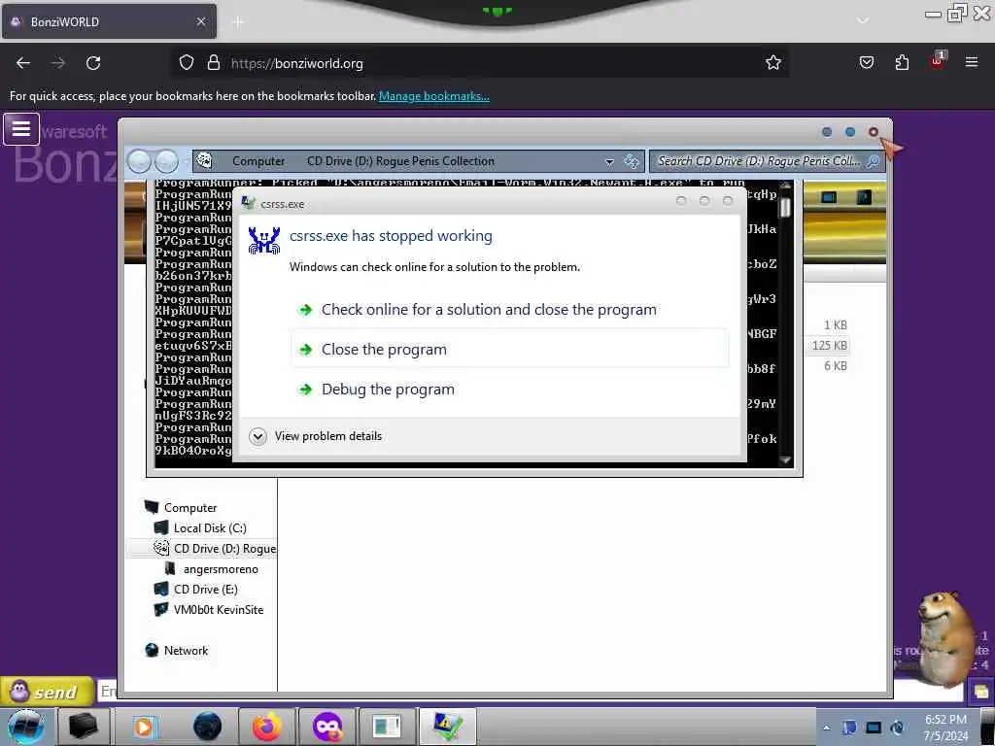Screen dimensions: 995x746
Task: Select the 1 KB file size entry
Action: (835, 324)
